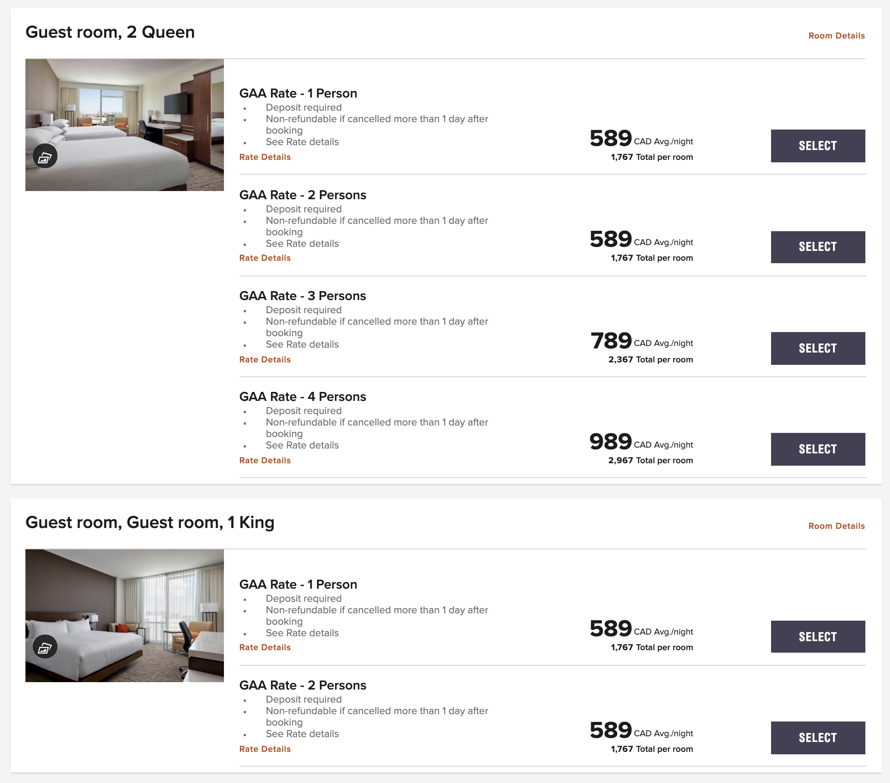Click the 'Guest room, 2 Queen' heading
890x783 pixels.
110,32
